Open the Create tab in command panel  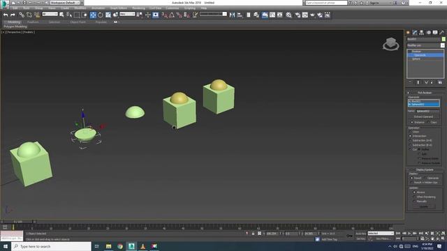click(408, 33)
